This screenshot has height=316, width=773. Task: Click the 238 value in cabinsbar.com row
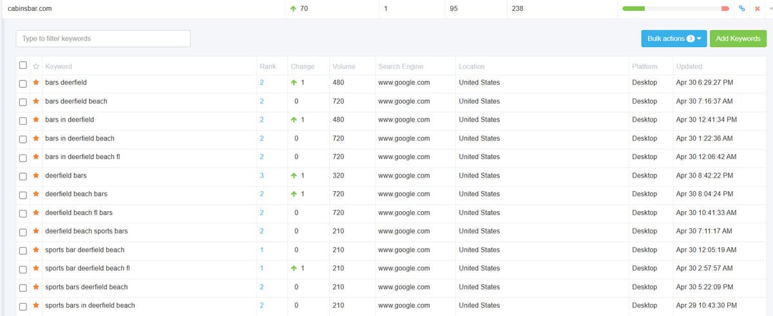pos(517,8)
